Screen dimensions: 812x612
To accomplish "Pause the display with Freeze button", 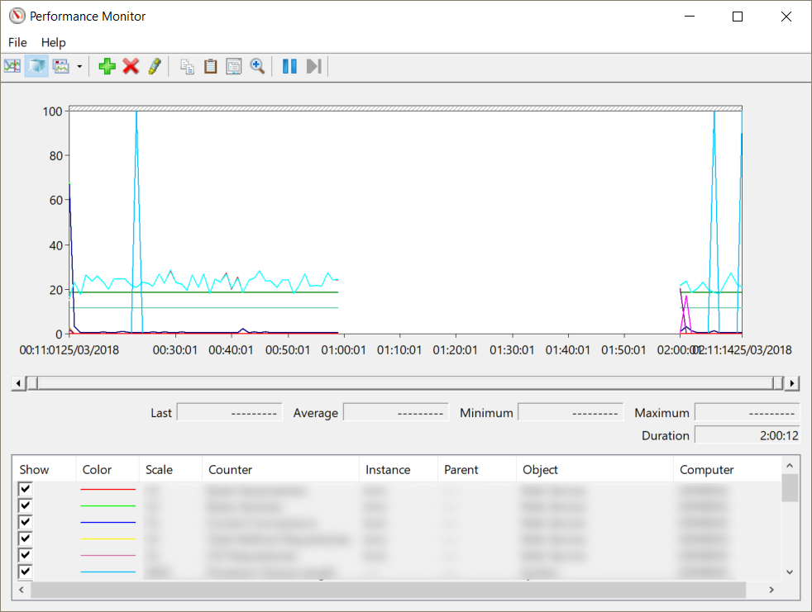I will pos(289,66).
